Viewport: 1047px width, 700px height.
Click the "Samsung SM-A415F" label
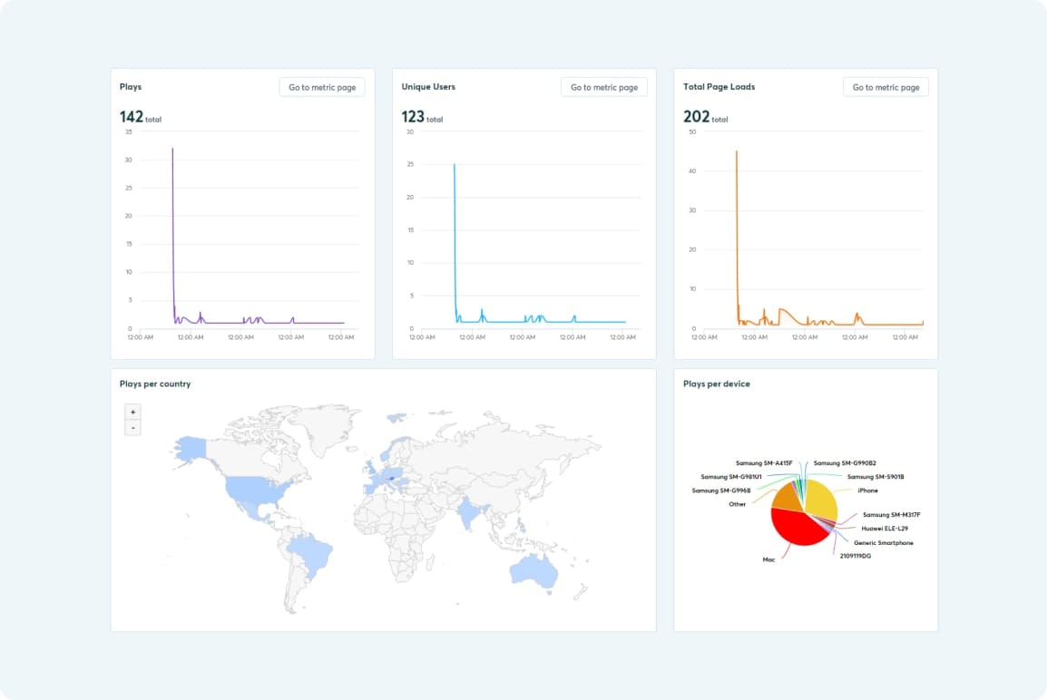click(x=764, y=463)
